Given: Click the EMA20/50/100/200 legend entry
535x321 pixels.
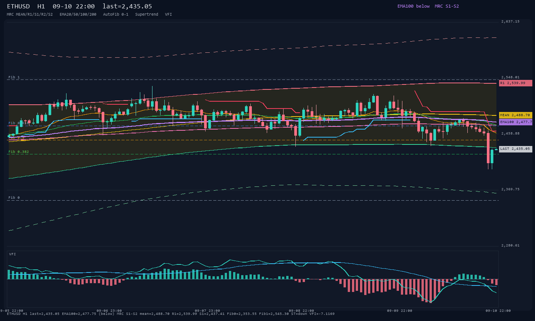Looking at the screenshot, I should coord(78,15).
